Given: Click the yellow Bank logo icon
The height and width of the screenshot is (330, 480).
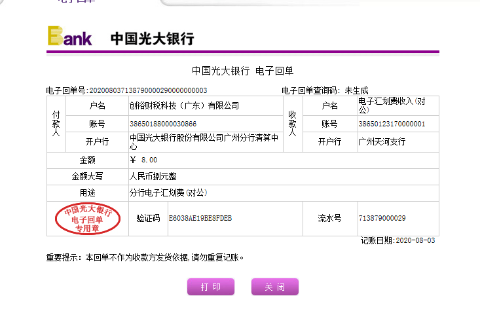Looking at the screenshot, I should (x=69, y=37).
